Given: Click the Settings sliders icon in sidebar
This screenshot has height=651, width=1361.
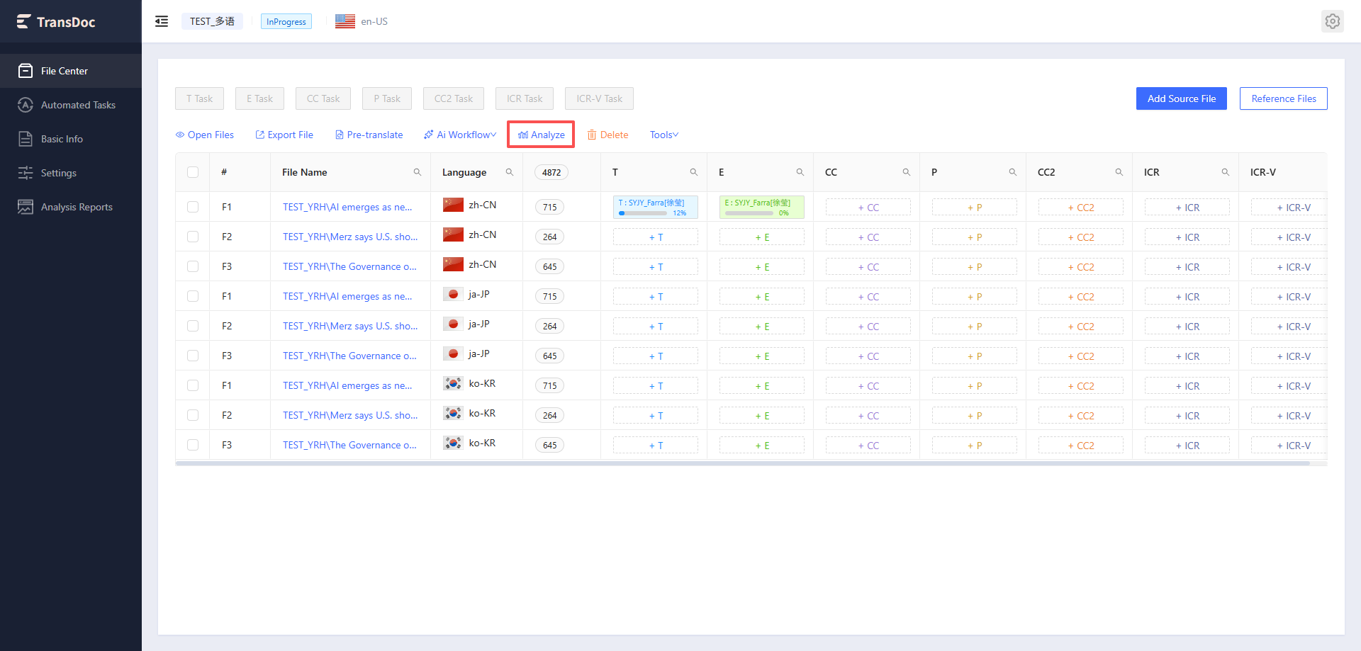Looking at the screenshot, I should 26,173.
